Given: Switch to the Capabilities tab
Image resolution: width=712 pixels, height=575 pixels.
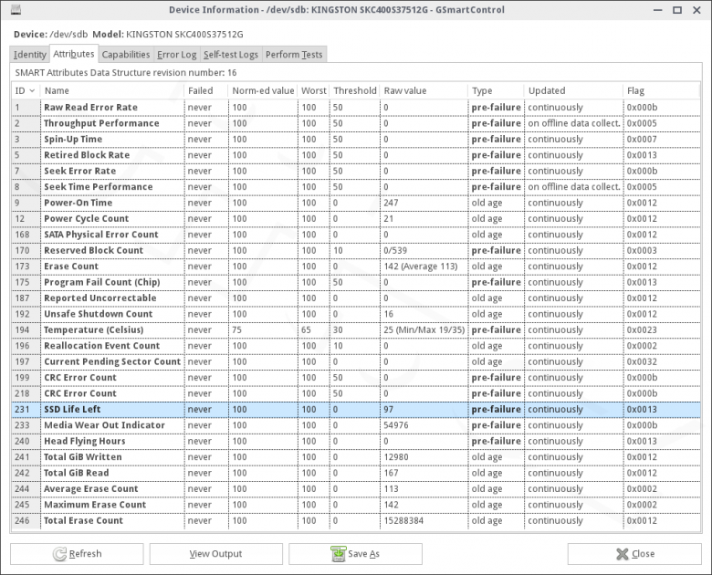Looking at the screenshot, I should 126,55.
